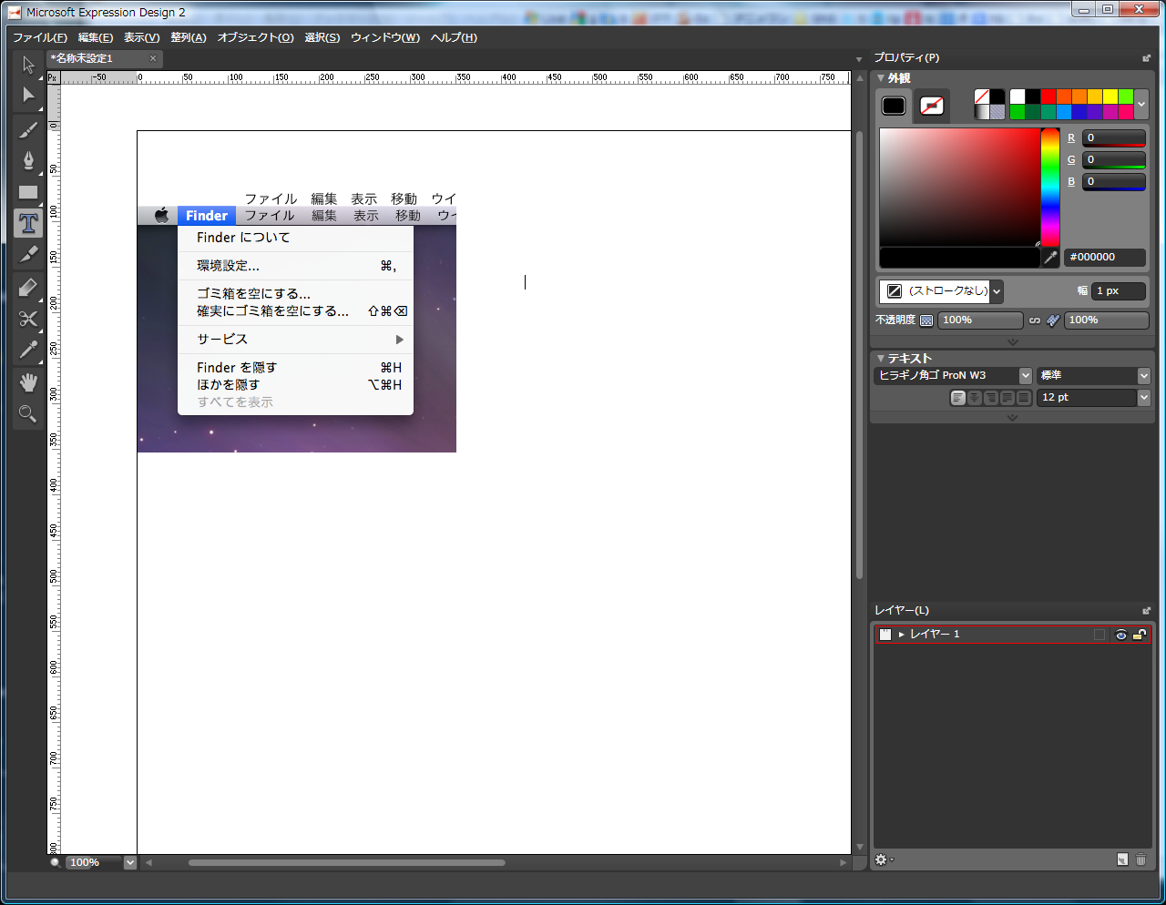The image size is (1166, 905).
Task: Click the no-color swatch with red slash
Action: pyautogui.click(x=982, y=97)
